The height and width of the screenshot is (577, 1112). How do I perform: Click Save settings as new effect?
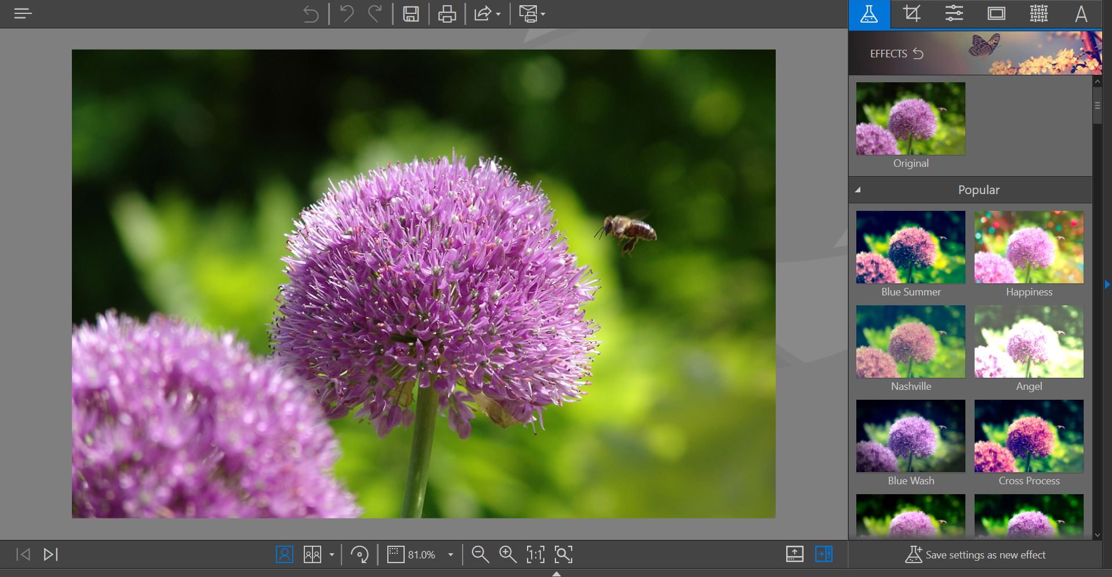click(975, 554)
